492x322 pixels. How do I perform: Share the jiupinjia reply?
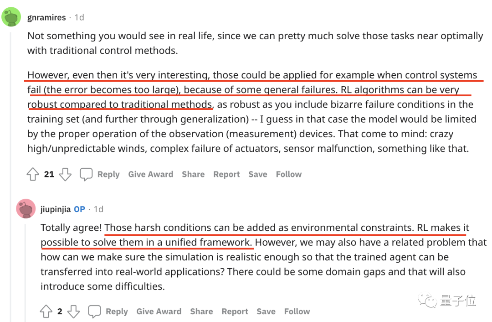point(201,312)
